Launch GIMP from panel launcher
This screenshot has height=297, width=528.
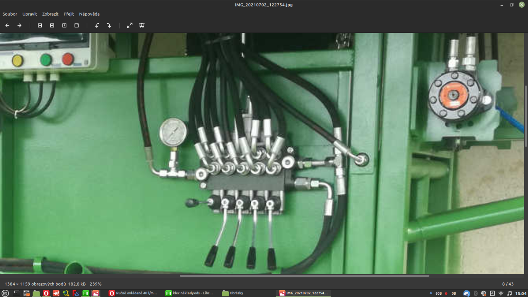coord(56,293)
